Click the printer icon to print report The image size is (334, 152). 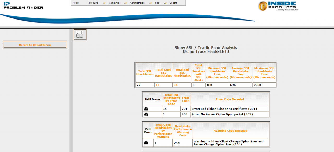[x=80, y=34]
